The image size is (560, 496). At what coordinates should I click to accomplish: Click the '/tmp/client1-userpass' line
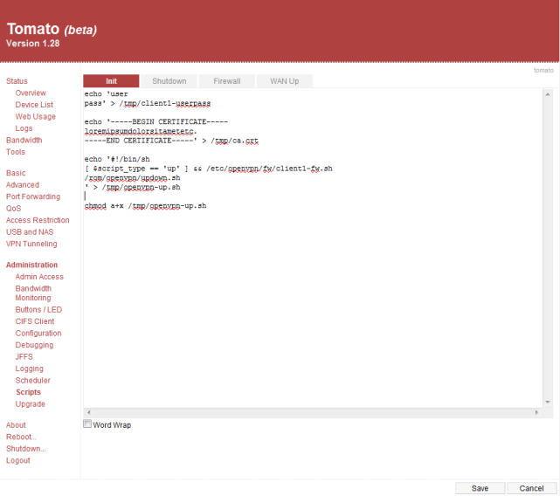point(148,103)
